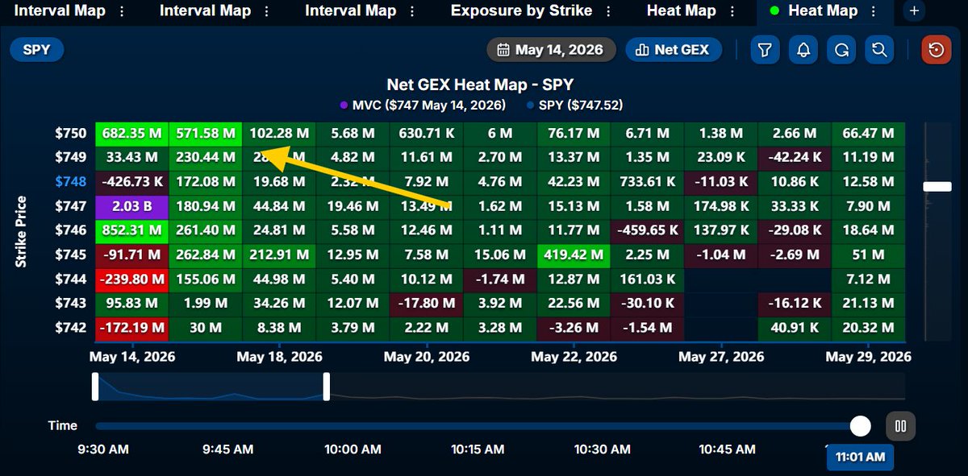This screenshot has width=968, height=476.
Task: Pause the time playback
Action: click(x=901, y=426)
